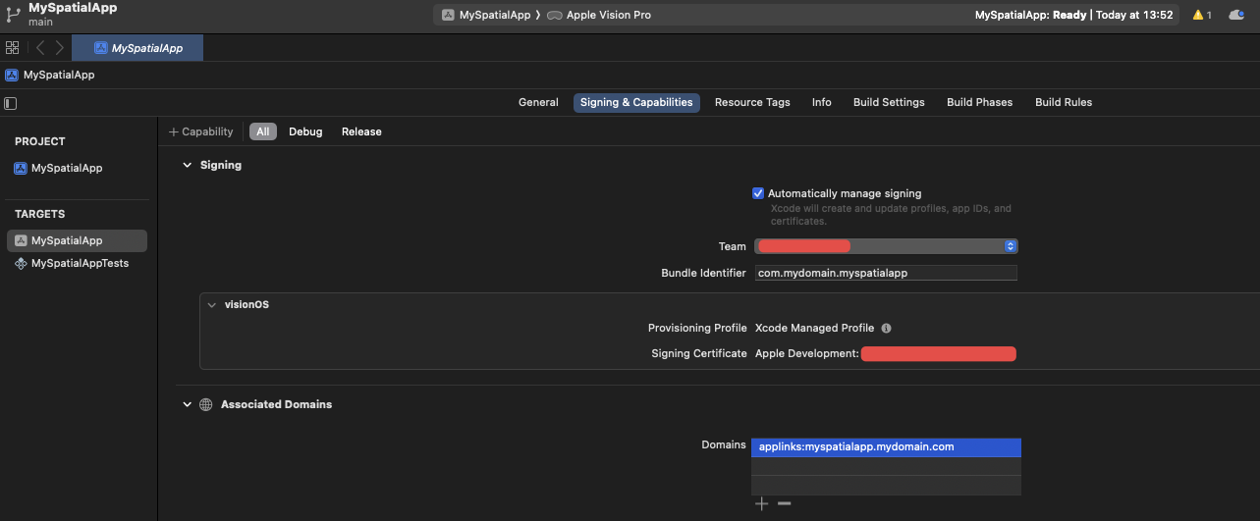Click the Bundle Identifier text field
This screenshot has height=521, width=1260.
[x=885, y=274]
